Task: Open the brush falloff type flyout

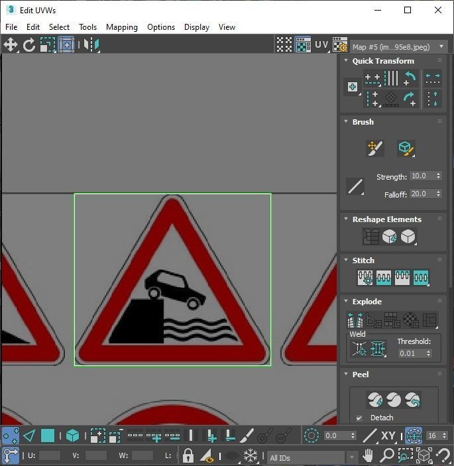Action: tap(355, 186)
